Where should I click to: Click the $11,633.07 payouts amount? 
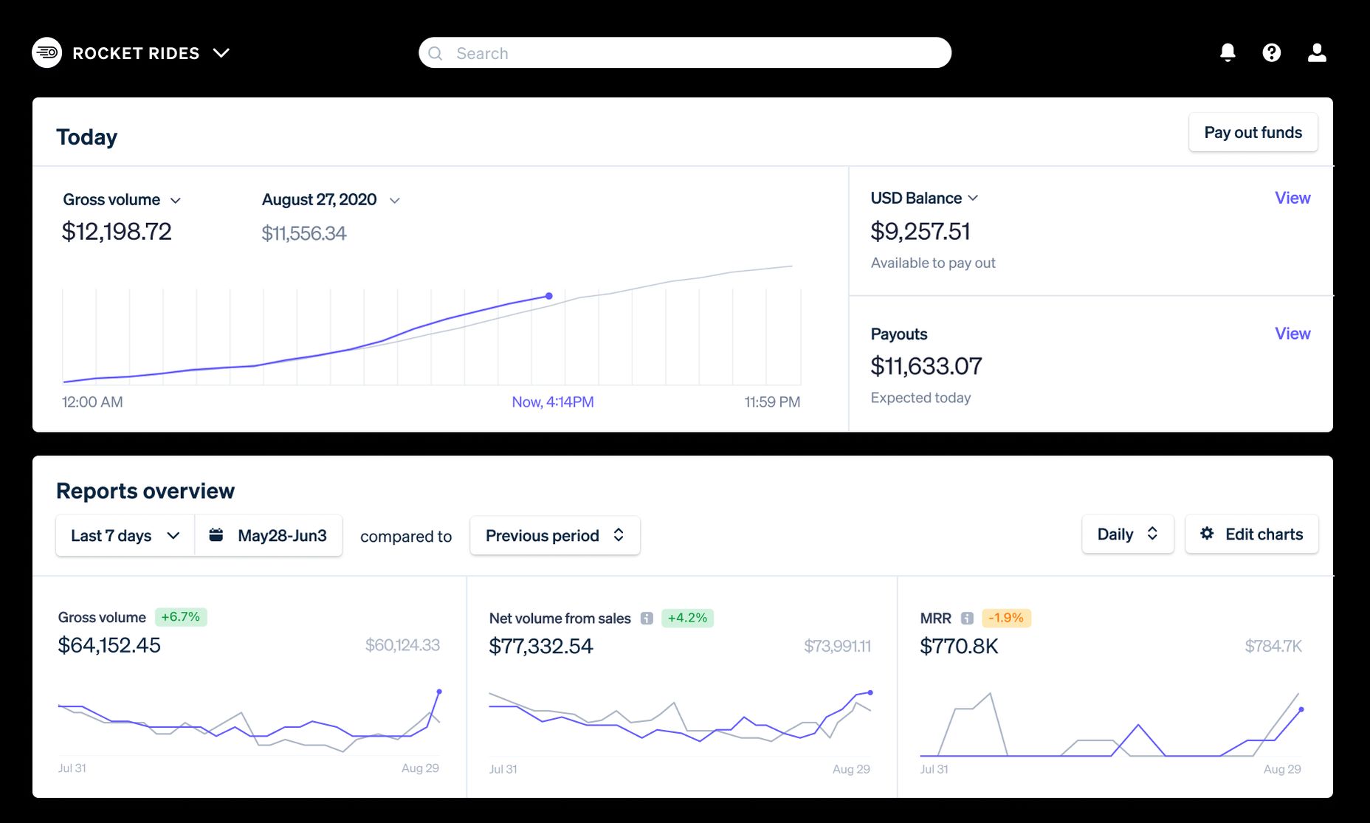click(926, 365)
